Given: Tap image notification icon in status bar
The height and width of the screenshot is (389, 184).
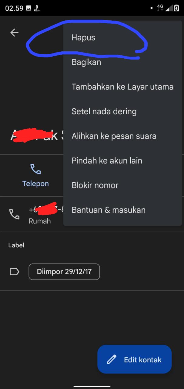Looking at the screenshot, I should [x=29, y=8].
